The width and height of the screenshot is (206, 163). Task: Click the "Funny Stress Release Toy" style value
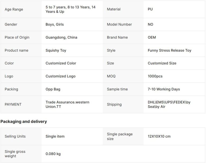tap(170, 50)
